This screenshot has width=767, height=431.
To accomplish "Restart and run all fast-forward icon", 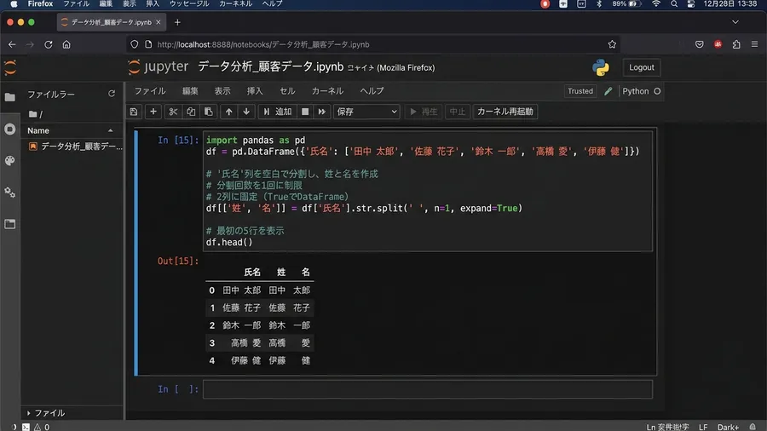I will tap(322, 112).
